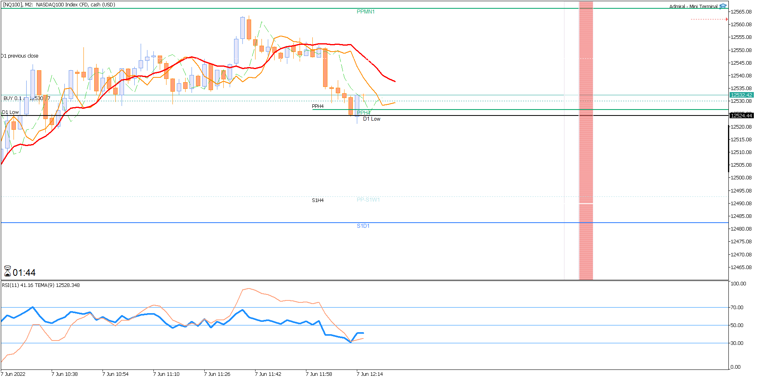
Task: Click the red arrowhead on dotted line
Action: [727, 19]
